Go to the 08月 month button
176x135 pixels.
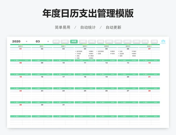click(118, 41)
